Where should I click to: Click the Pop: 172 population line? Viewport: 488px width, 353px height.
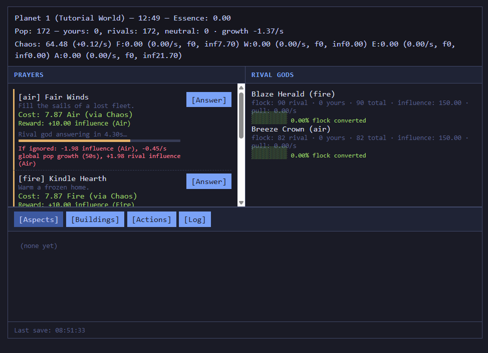[x=149, y=31]
